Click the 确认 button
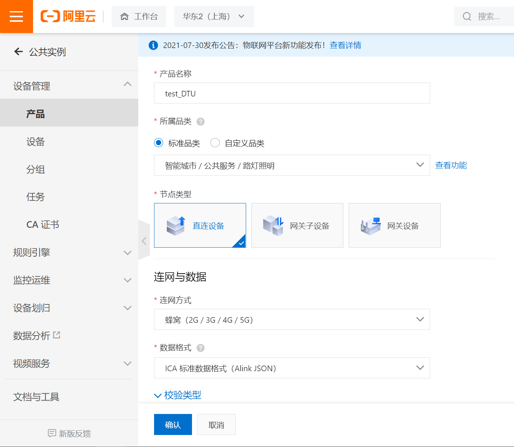This screenshot has width=514, height=447. (x=173, y=424)
